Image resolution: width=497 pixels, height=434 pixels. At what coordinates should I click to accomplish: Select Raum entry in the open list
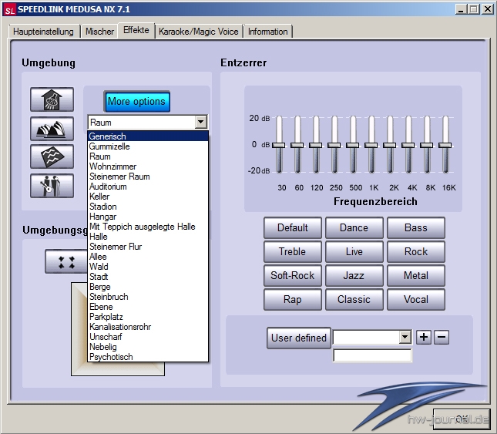coord(148,156)
